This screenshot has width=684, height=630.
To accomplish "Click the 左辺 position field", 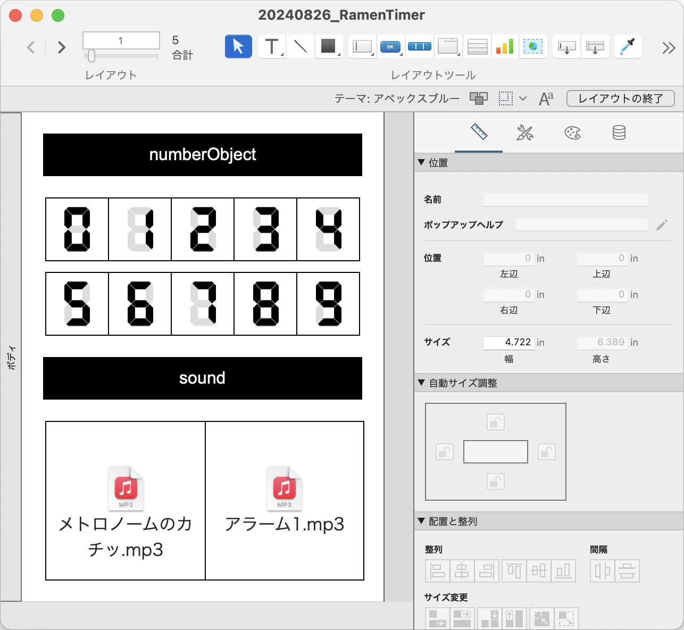I will [x=508, y=258].
